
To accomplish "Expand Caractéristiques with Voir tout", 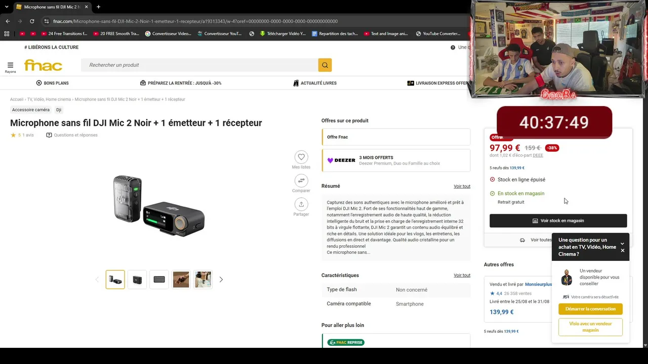I will [x=462, y=276].
